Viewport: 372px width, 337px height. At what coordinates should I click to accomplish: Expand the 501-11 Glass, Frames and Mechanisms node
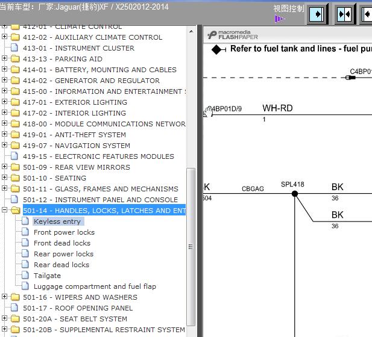point(4,188)
